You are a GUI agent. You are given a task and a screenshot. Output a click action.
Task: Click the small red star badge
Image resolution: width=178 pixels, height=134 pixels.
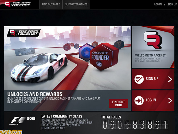67,47
